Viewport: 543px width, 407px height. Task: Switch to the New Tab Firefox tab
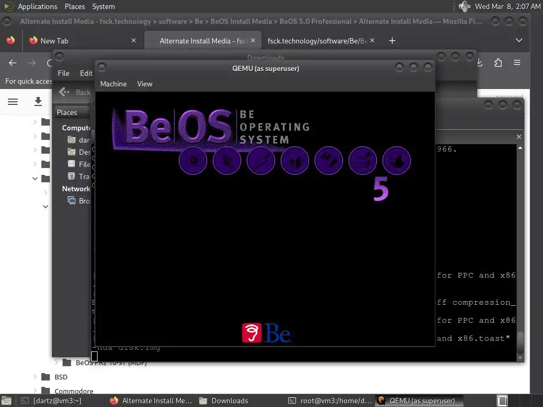click(83, 40)
